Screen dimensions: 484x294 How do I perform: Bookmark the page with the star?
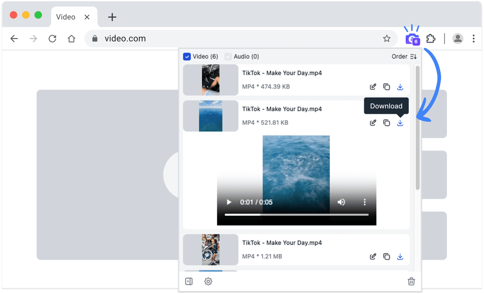387,38
